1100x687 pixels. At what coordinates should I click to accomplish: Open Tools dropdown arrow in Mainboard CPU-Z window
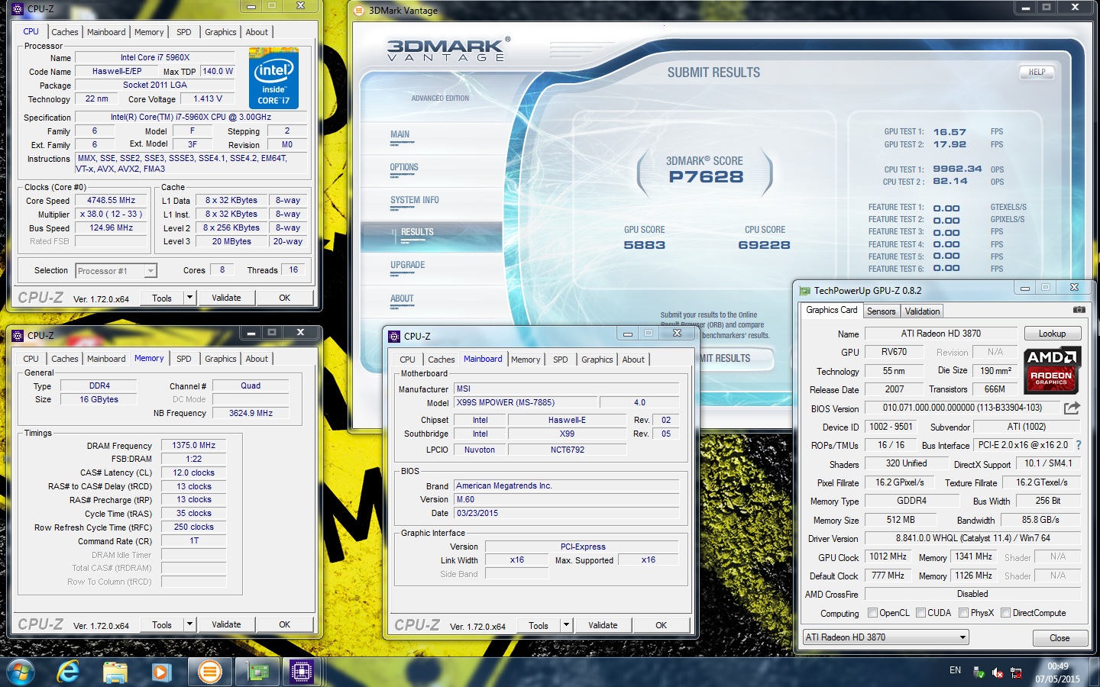click(566, 625)
